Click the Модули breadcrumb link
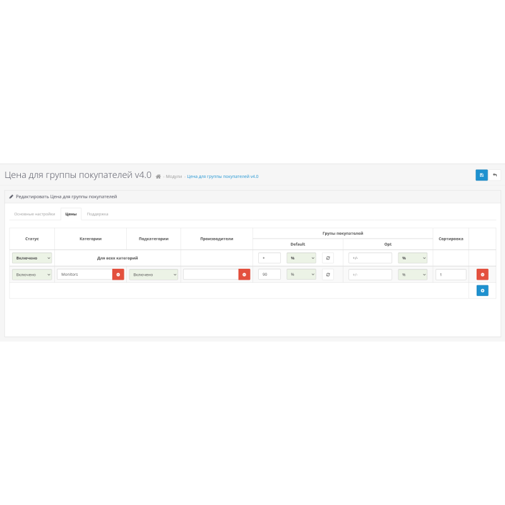This screenshot has width=505, height=505. tap(174, 177)
